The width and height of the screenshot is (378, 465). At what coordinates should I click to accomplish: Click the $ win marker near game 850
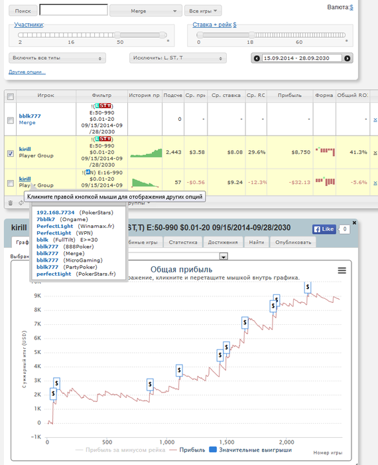pos(150,385)
